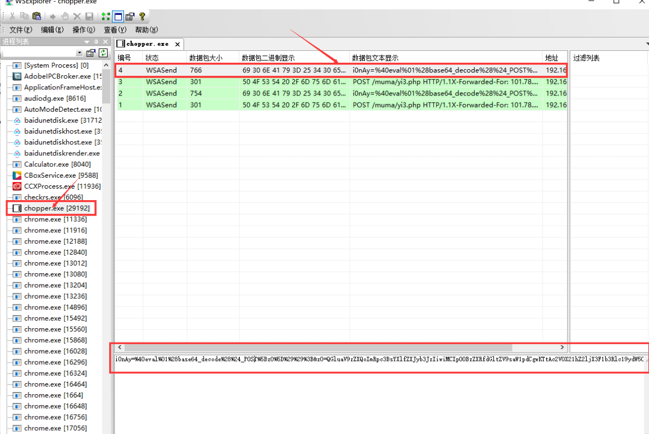Click the Copy toolbar icon
The height and width of the screenshot is (434, 649).
[25, 16]
